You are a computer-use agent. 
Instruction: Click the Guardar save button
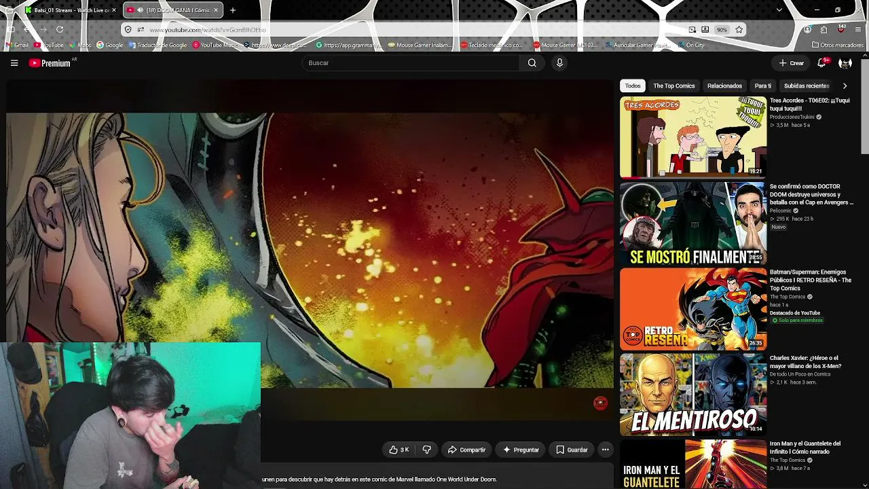coord(572,450)
